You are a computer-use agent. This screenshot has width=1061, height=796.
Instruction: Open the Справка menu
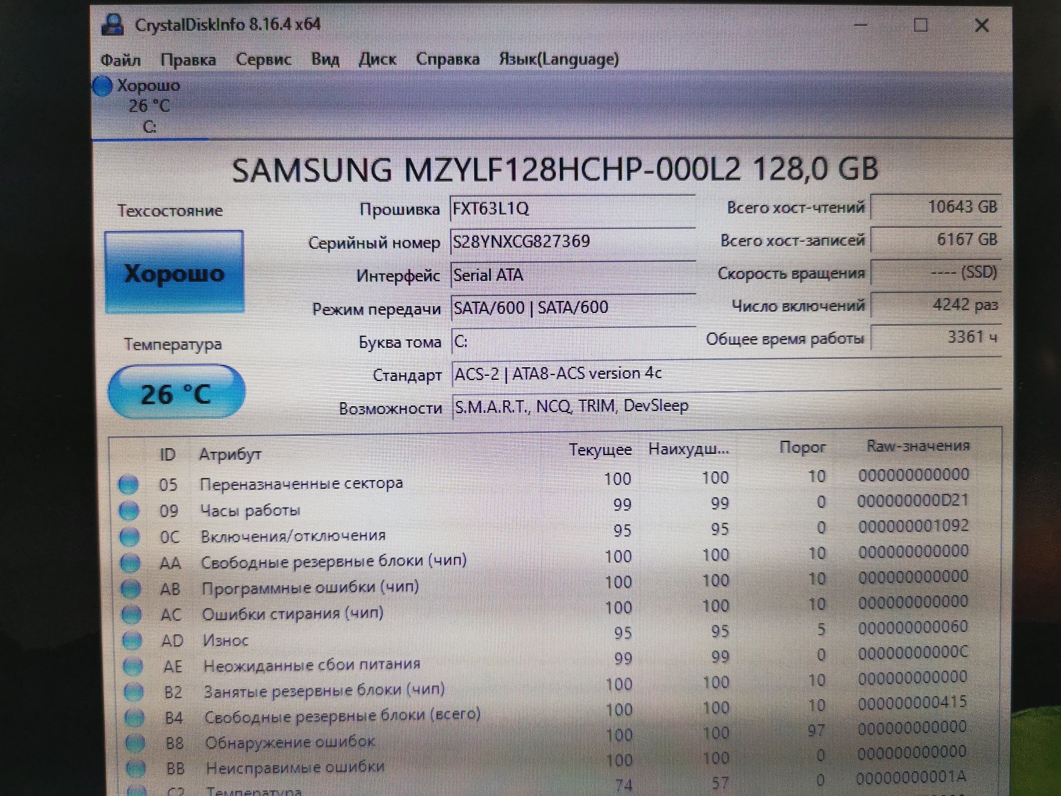tap(448, 59)
